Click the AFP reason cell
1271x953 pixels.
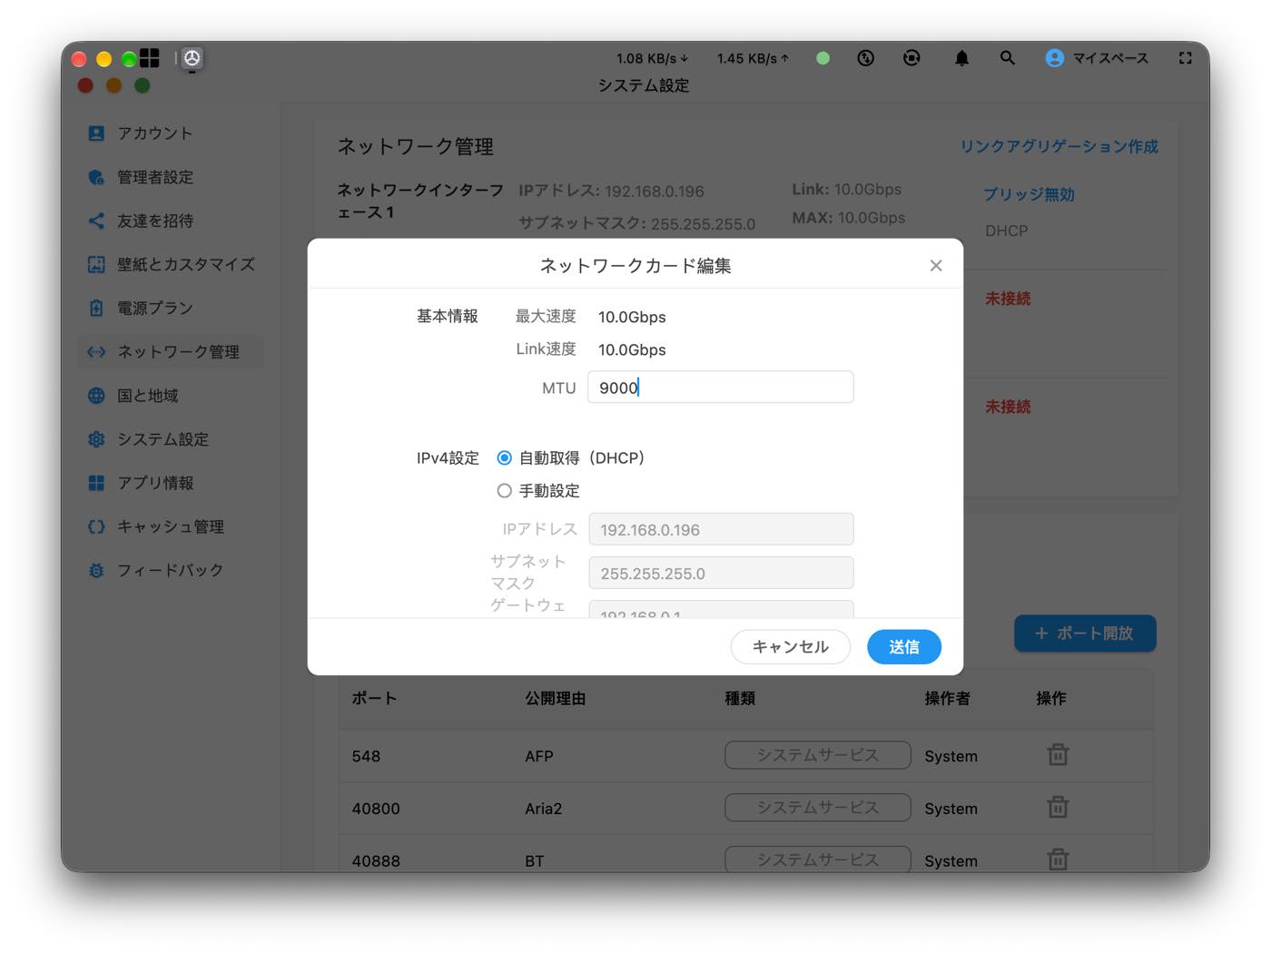click(539, 756)
